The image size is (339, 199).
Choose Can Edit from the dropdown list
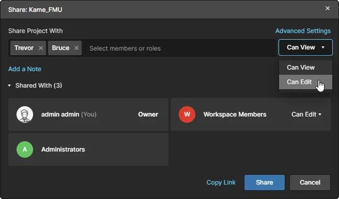pos(305,82)
